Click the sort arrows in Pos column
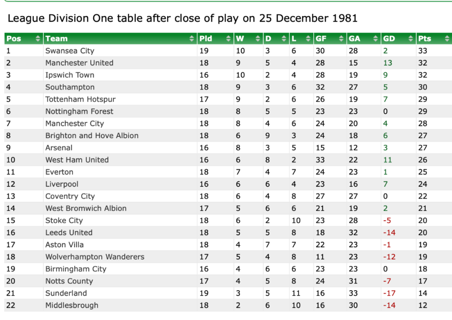 (x=38, y=39)
